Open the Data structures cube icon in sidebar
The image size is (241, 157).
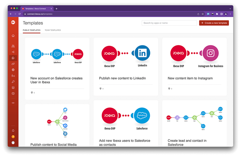coord(13,94)
